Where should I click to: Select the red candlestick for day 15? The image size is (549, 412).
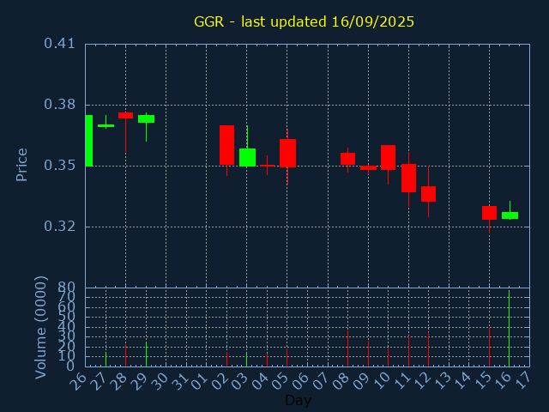(x=489, y=213)
